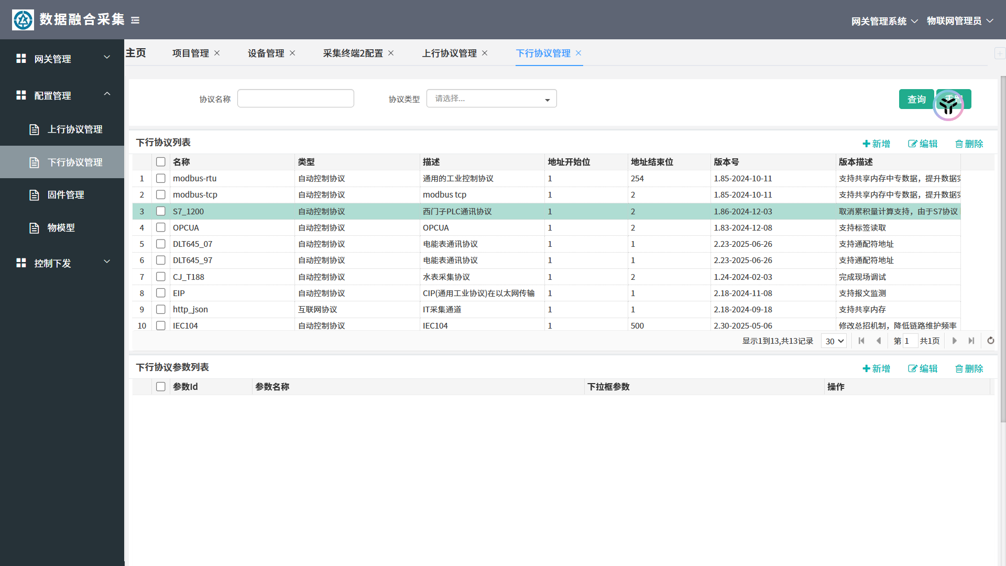This screenshot has width=1006, height=566.
Task: Go to the last page using the pagination icon
Action: (x=971, y=341)
